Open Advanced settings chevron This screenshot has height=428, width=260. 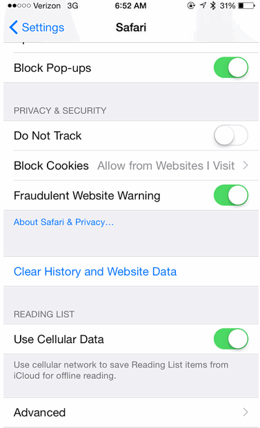[x=246, y=412]
